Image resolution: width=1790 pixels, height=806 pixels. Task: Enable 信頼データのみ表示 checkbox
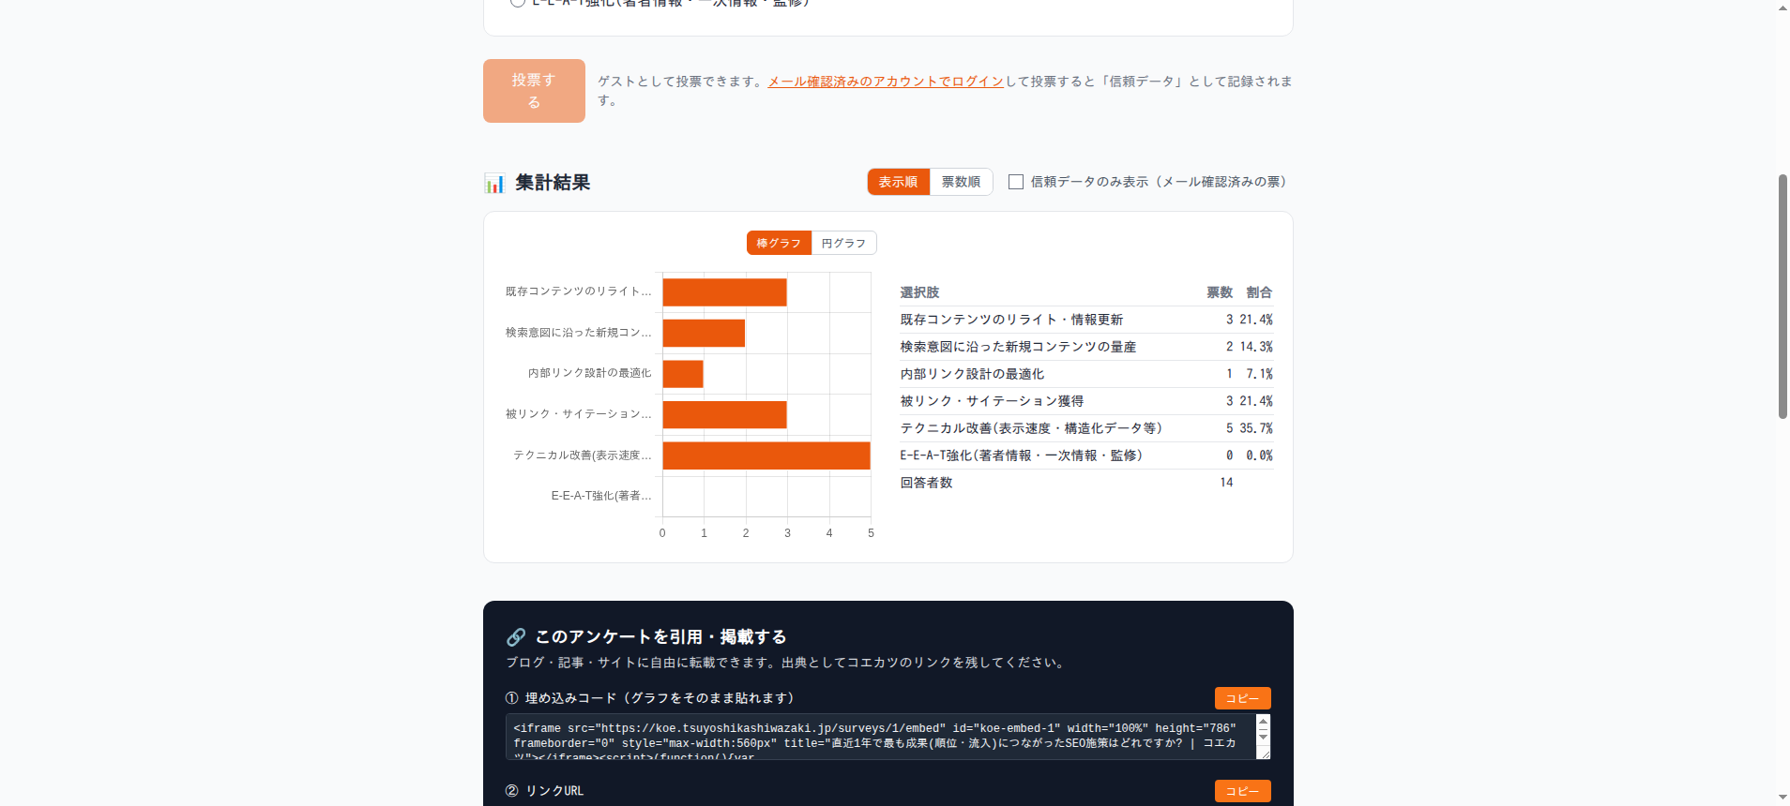tap(1016, 182)
